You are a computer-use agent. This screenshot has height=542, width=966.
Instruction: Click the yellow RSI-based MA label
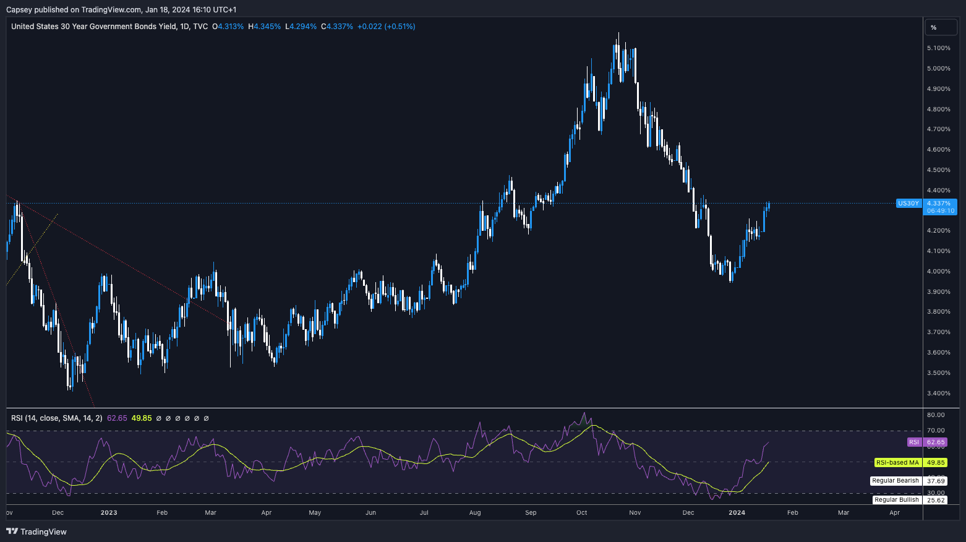point(897,463)
